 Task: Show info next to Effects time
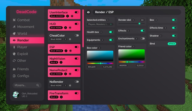tap(165, 28)
